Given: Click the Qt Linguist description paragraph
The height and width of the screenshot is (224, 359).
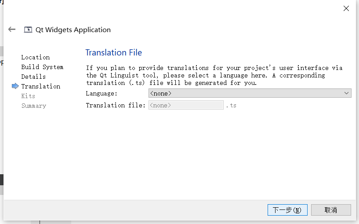Looking at the screenshot, I should 214,75.
